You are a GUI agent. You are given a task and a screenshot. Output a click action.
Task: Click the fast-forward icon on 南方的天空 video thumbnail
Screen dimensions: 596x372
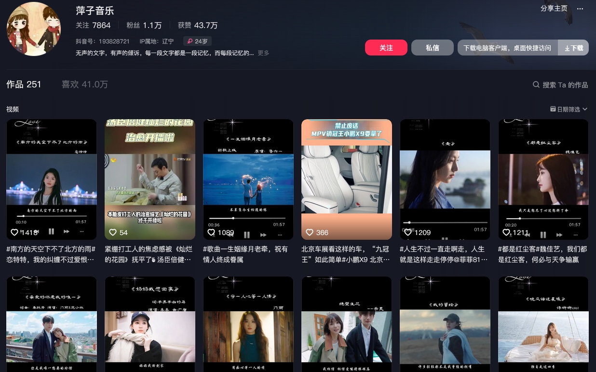68,233
